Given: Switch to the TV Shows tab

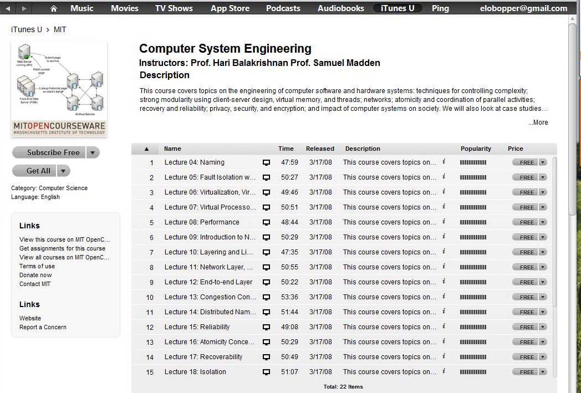Looking at the screenshot, I should click(174, 8).
